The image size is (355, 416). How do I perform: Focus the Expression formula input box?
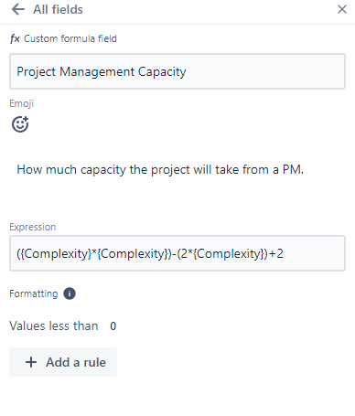pyautogui.click(x=177, y=253)
